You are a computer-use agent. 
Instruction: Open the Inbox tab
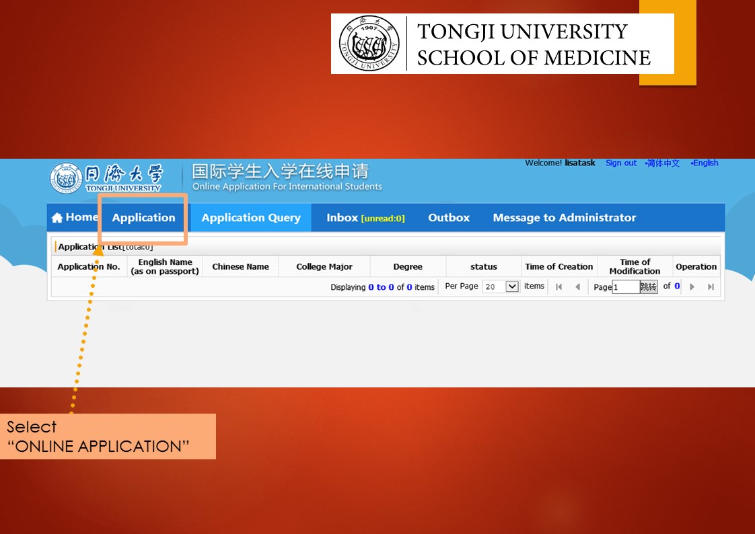tap(365, 218)
